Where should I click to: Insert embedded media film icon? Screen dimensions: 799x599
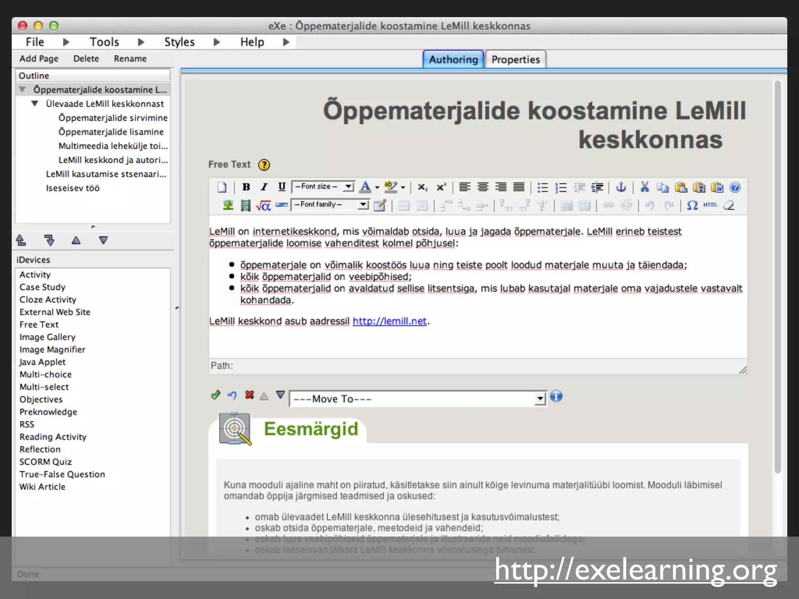[x=245, y=205]
